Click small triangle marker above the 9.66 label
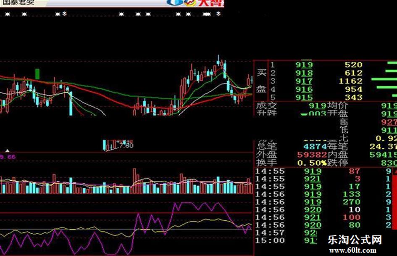Viewport: 397px width, 256px height. pos(8,151)
